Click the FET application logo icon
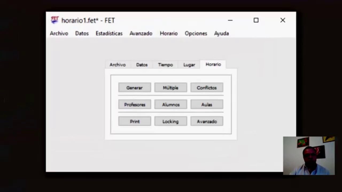342x192 pixels. pyautogui.click(x=55, y=20)
